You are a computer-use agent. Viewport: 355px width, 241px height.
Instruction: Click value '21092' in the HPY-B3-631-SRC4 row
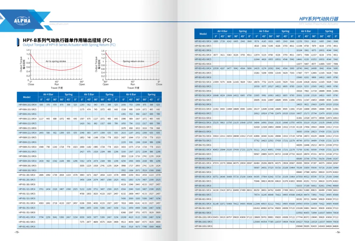[216, 109]
